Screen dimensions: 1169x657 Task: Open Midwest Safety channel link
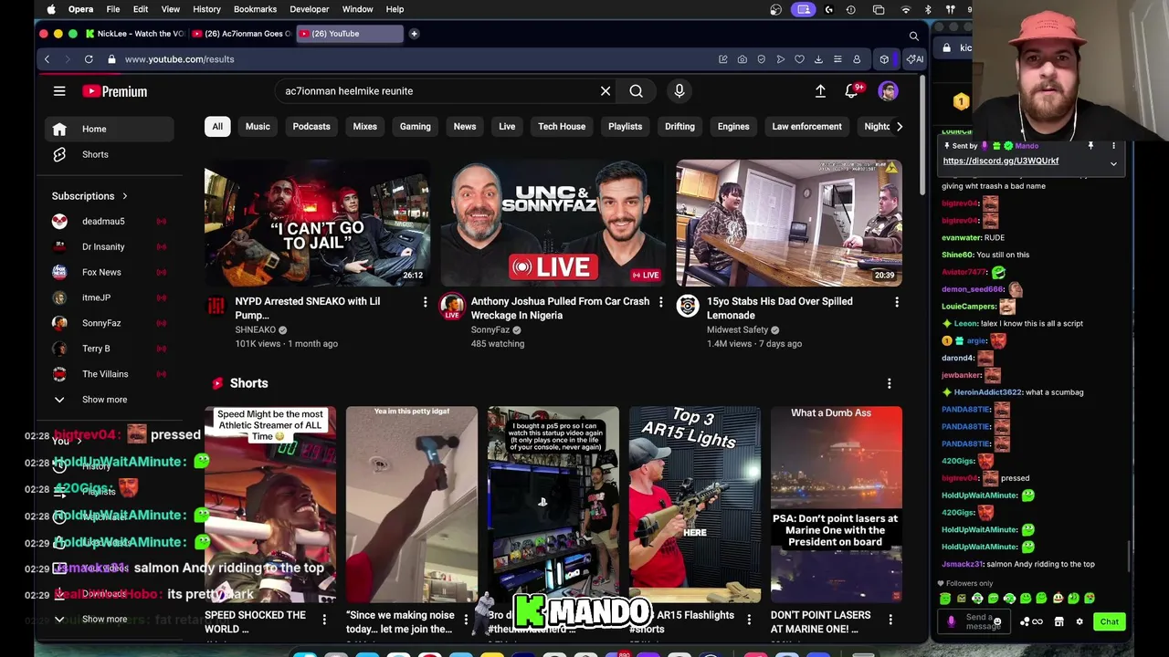click(x=737, y=329)
